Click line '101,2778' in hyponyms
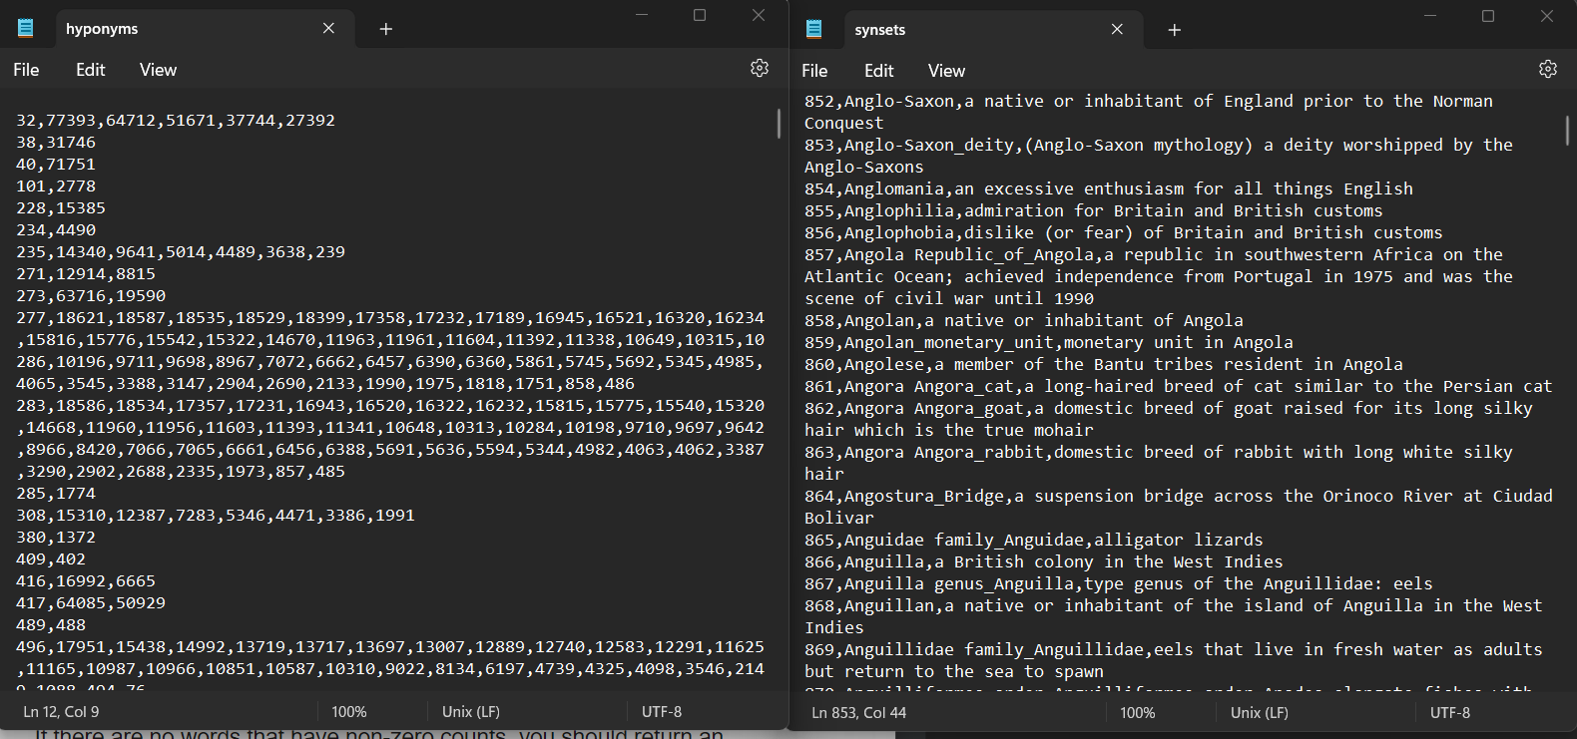1577x739 pixels. point(56,186)
